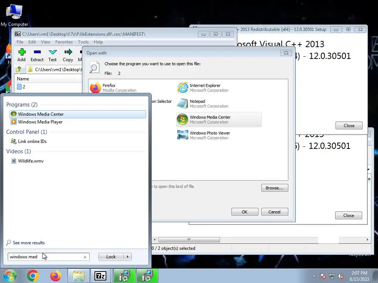Select file "2" in the 7-Zip list

pos(21,87)
